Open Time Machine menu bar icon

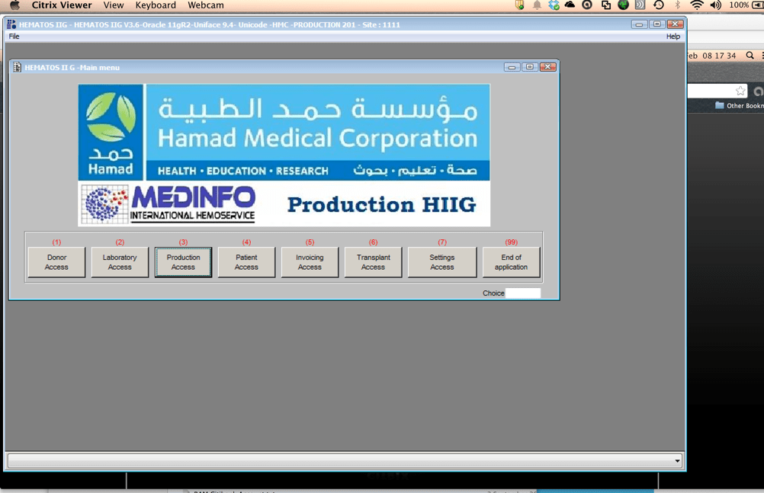point(659,5)
